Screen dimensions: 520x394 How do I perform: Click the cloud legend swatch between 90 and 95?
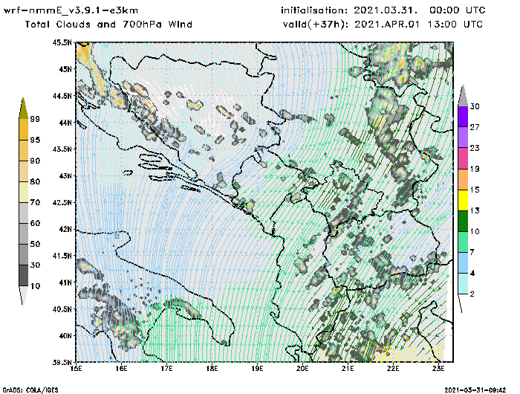[24, 150]
